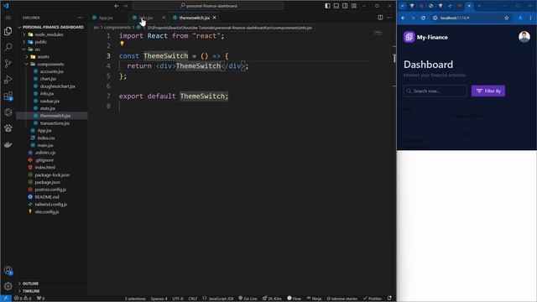Change language mode JavaScript JSX
Screen dimensions: 537x302
[221, 299]
